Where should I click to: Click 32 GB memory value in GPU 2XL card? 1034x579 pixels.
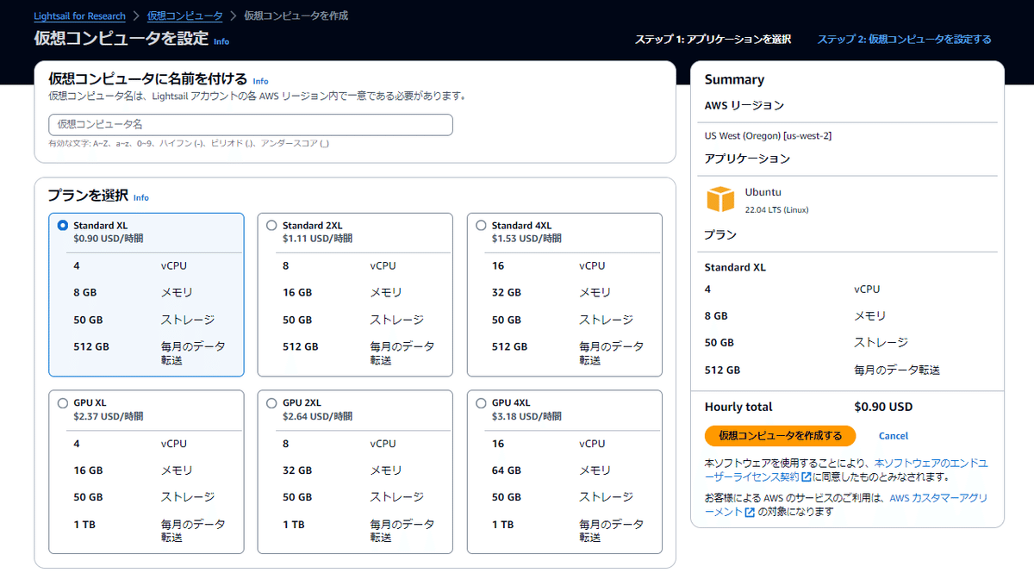pyautogui.click(x=297, y=470)
